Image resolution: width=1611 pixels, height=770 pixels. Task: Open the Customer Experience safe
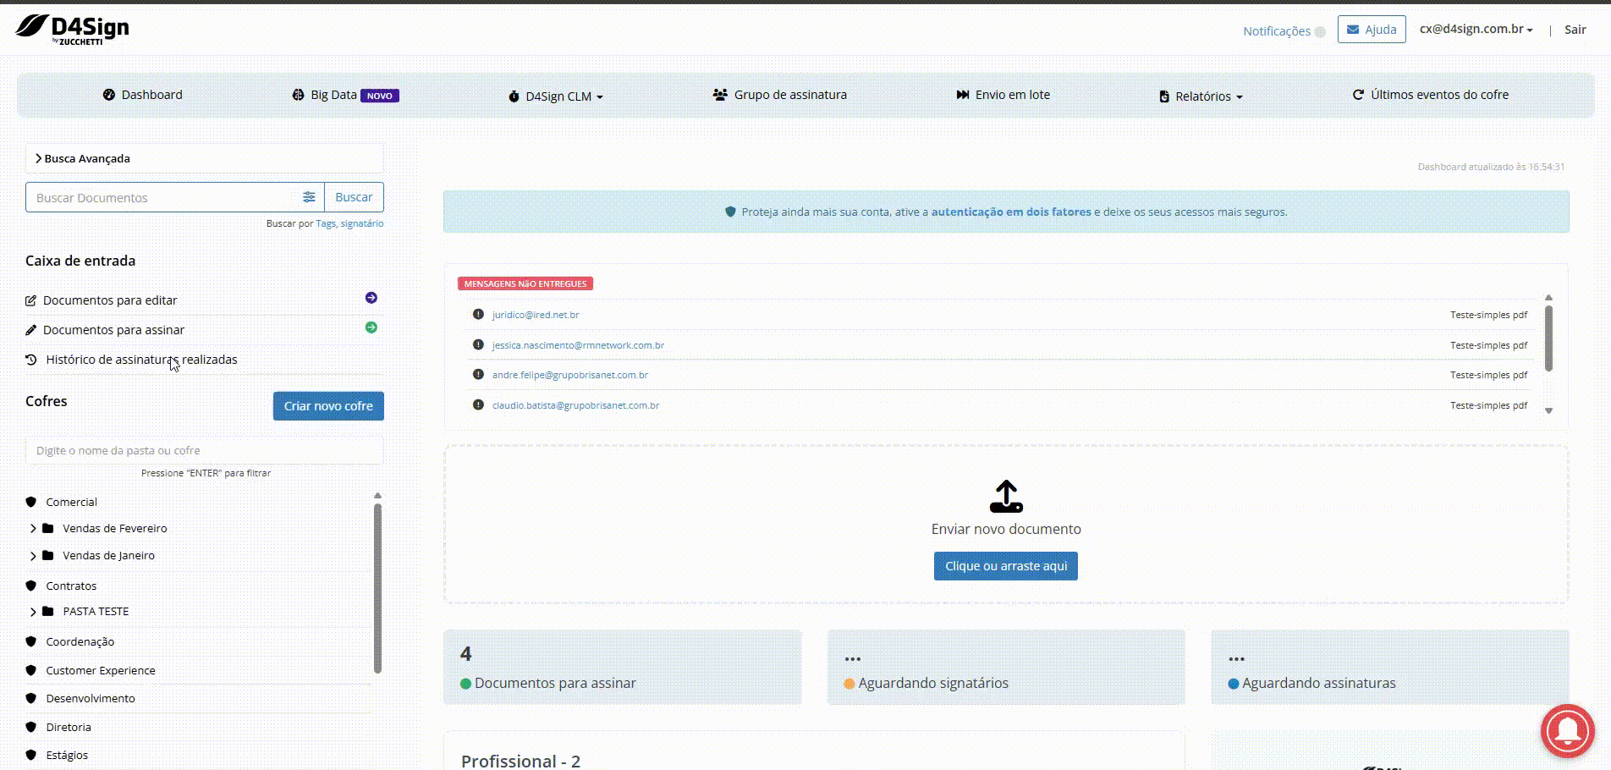click(100, 670)
